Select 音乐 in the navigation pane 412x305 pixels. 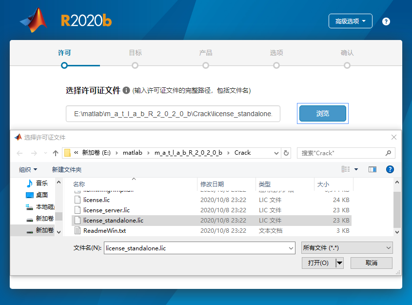tap(41, 183)
